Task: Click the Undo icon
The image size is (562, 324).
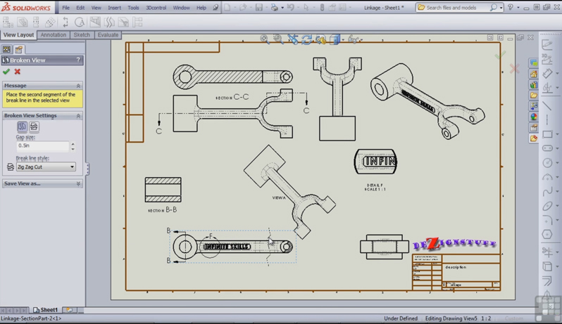Action: (290, 8)
